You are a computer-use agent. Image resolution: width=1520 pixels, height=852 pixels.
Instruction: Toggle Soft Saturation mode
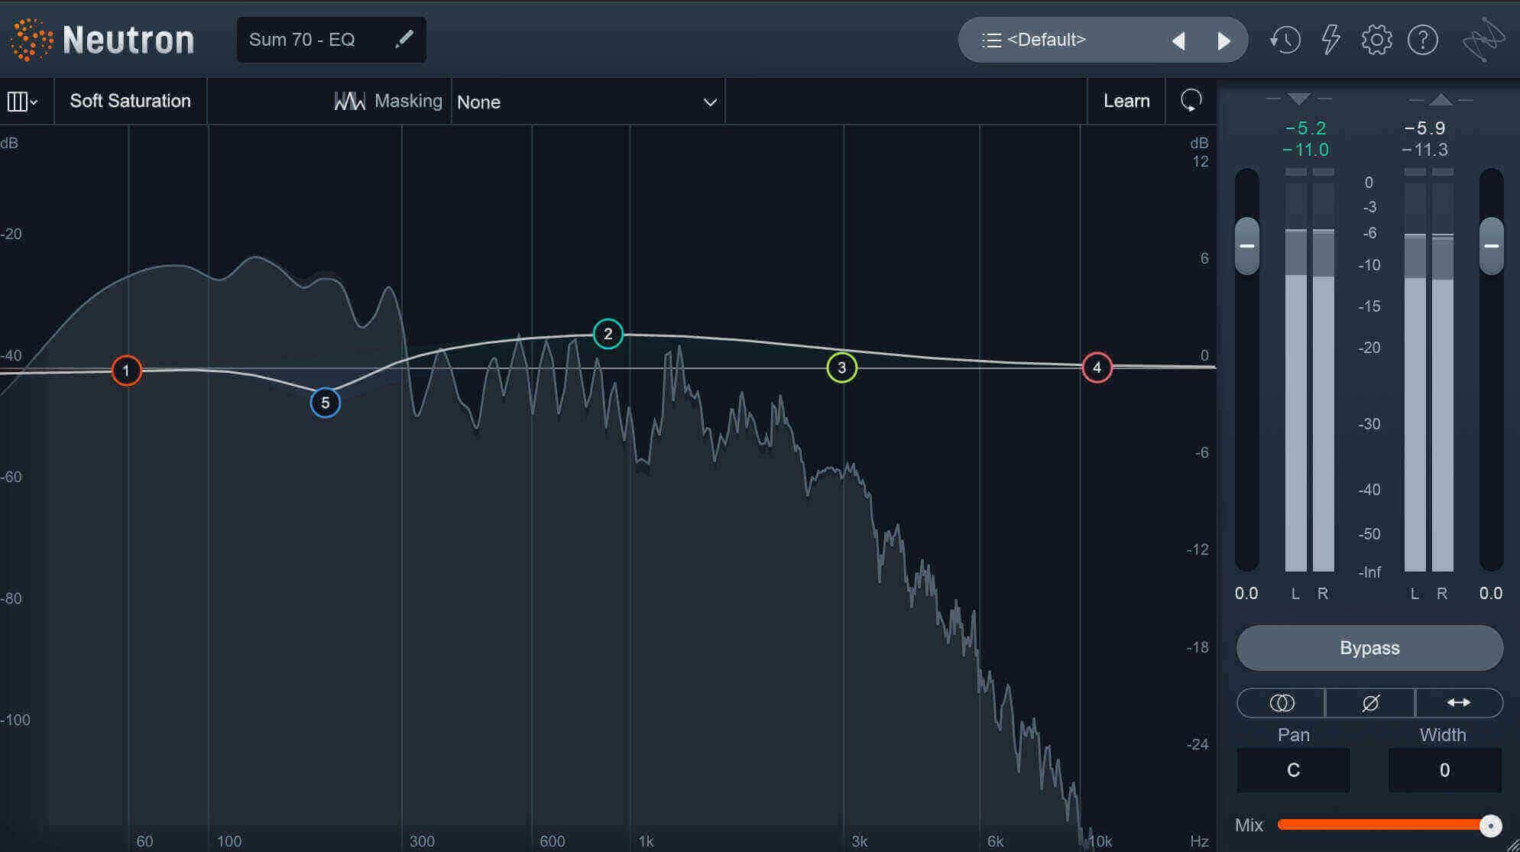point(131,101)
